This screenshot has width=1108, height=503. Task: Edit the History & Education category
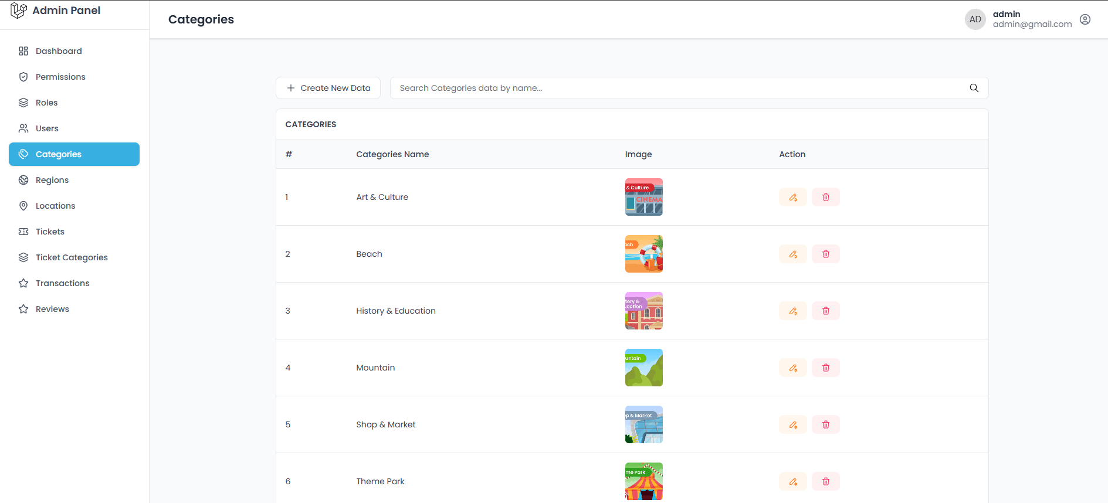(793, 311)
